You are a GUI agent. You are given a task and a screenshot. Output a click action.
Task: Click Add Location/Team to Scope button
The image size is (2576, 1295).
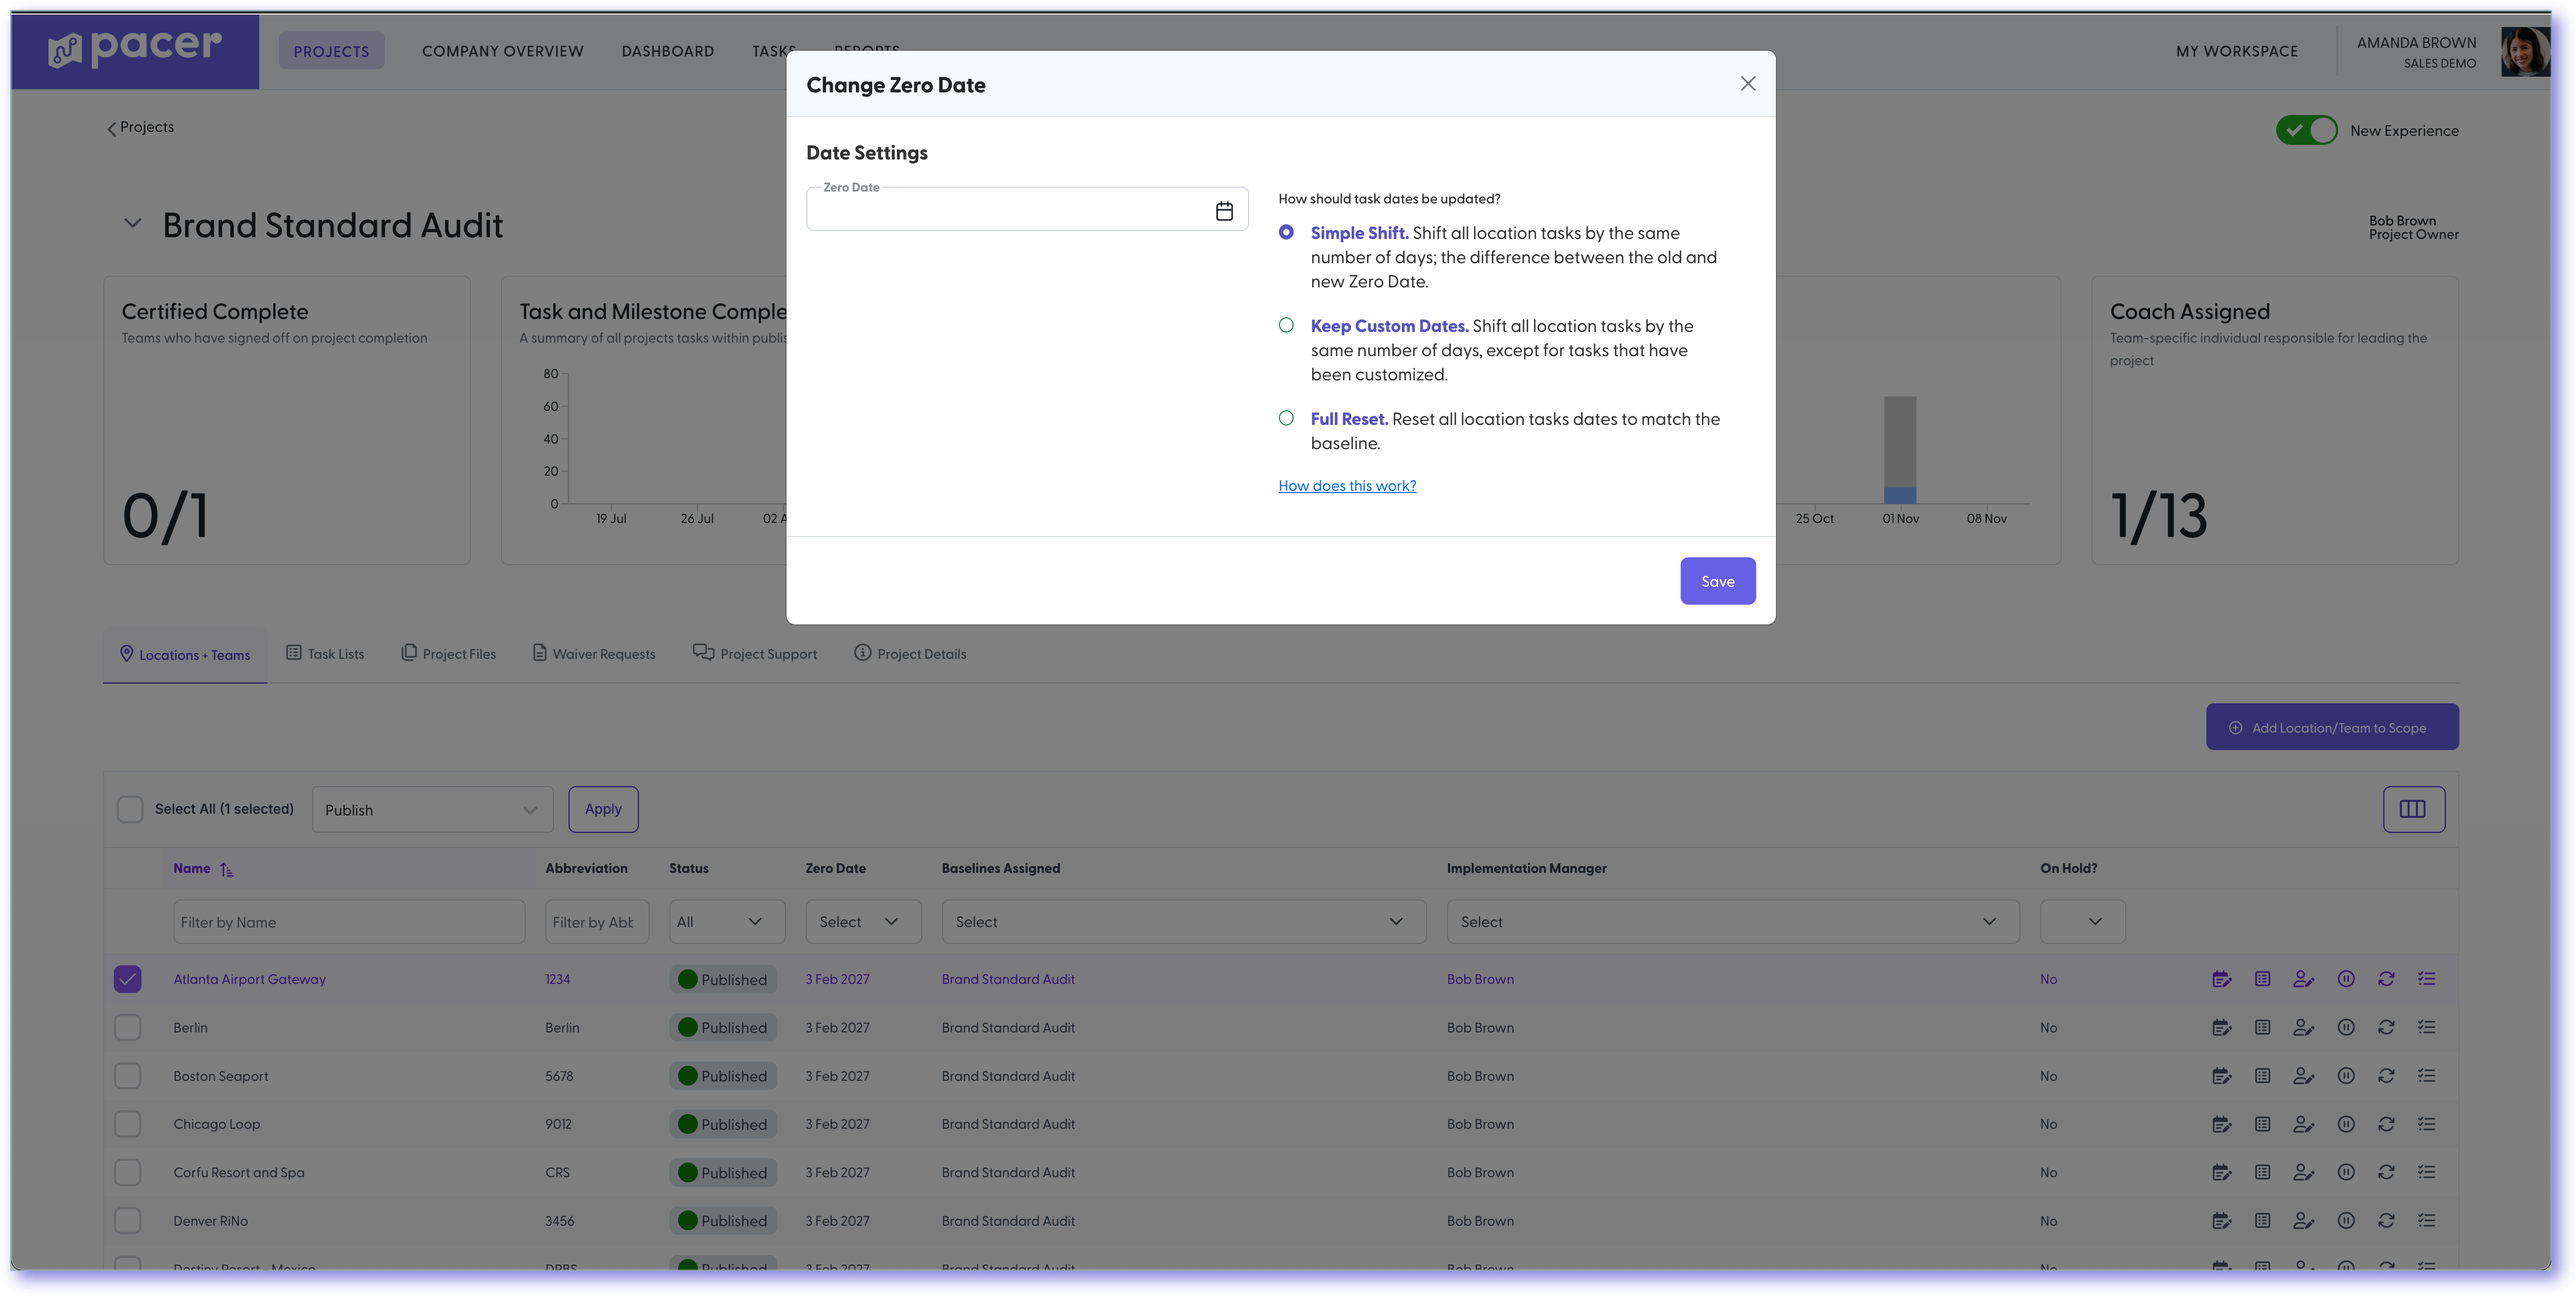click(x=2332, y=727)
